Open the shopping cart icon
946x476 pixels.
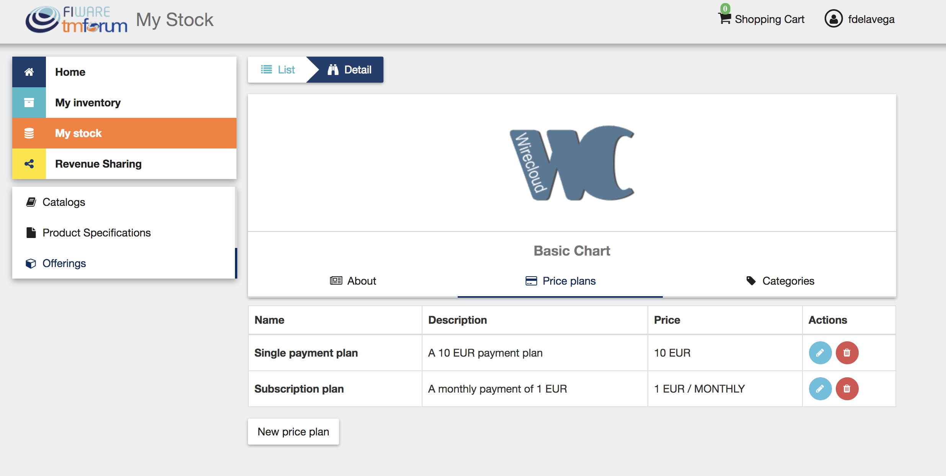coord(724,18)
